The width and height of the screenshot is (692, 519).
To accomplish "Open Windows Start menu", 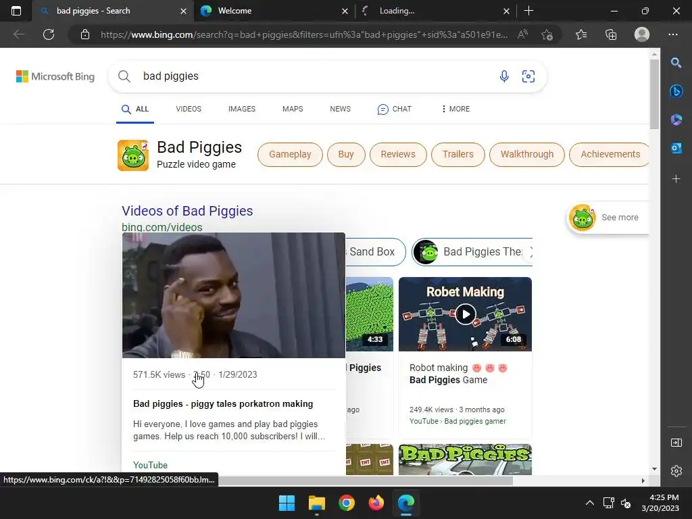I will tap(287, 503).
